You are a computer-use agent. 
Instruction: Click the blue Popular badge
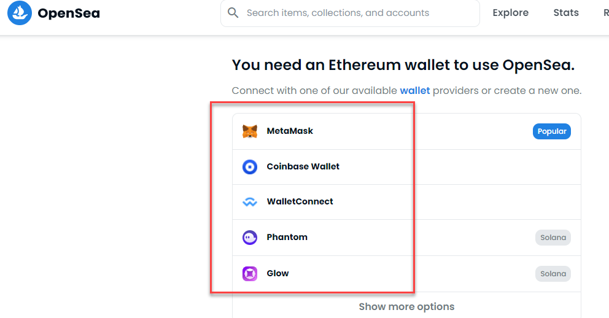(x=551, y=131)
